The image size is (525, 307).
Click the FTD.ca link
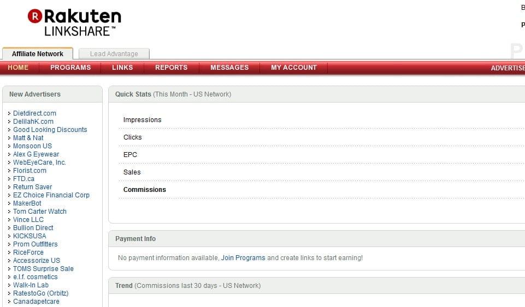click(x=24, y=179)
